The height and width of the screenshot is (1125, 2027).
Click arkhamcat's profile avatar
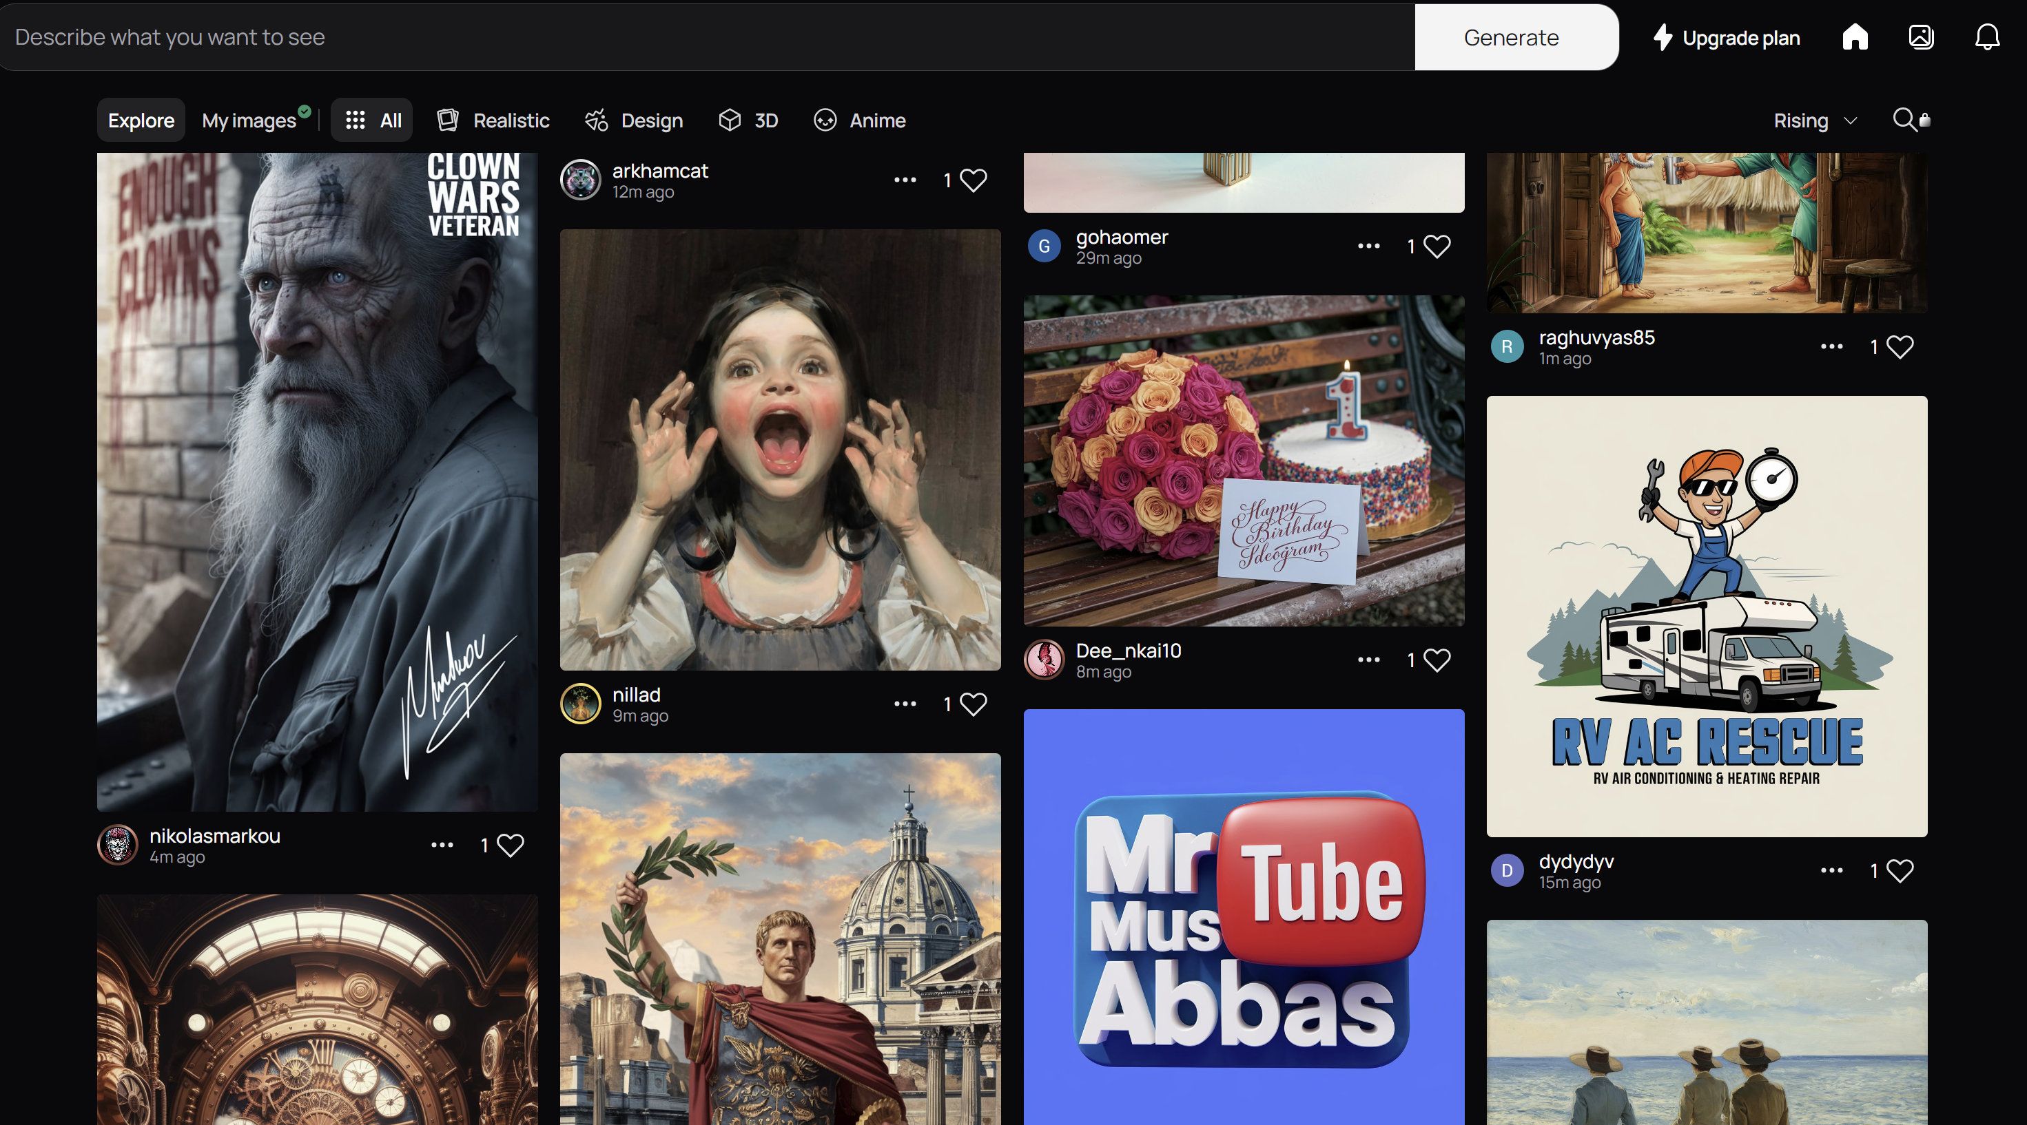pos(581,180)
